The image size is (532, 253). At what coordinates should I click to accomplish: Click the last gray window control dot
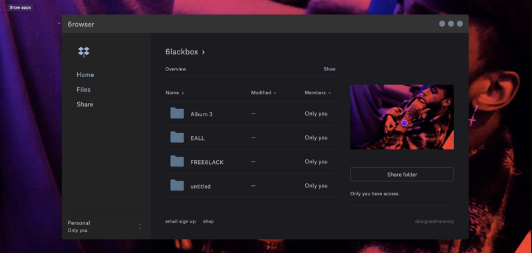460,24
